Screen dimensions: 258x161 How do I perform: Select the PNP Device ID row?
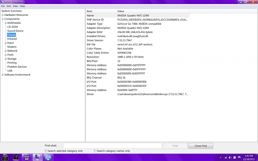(x=138, y=20)
